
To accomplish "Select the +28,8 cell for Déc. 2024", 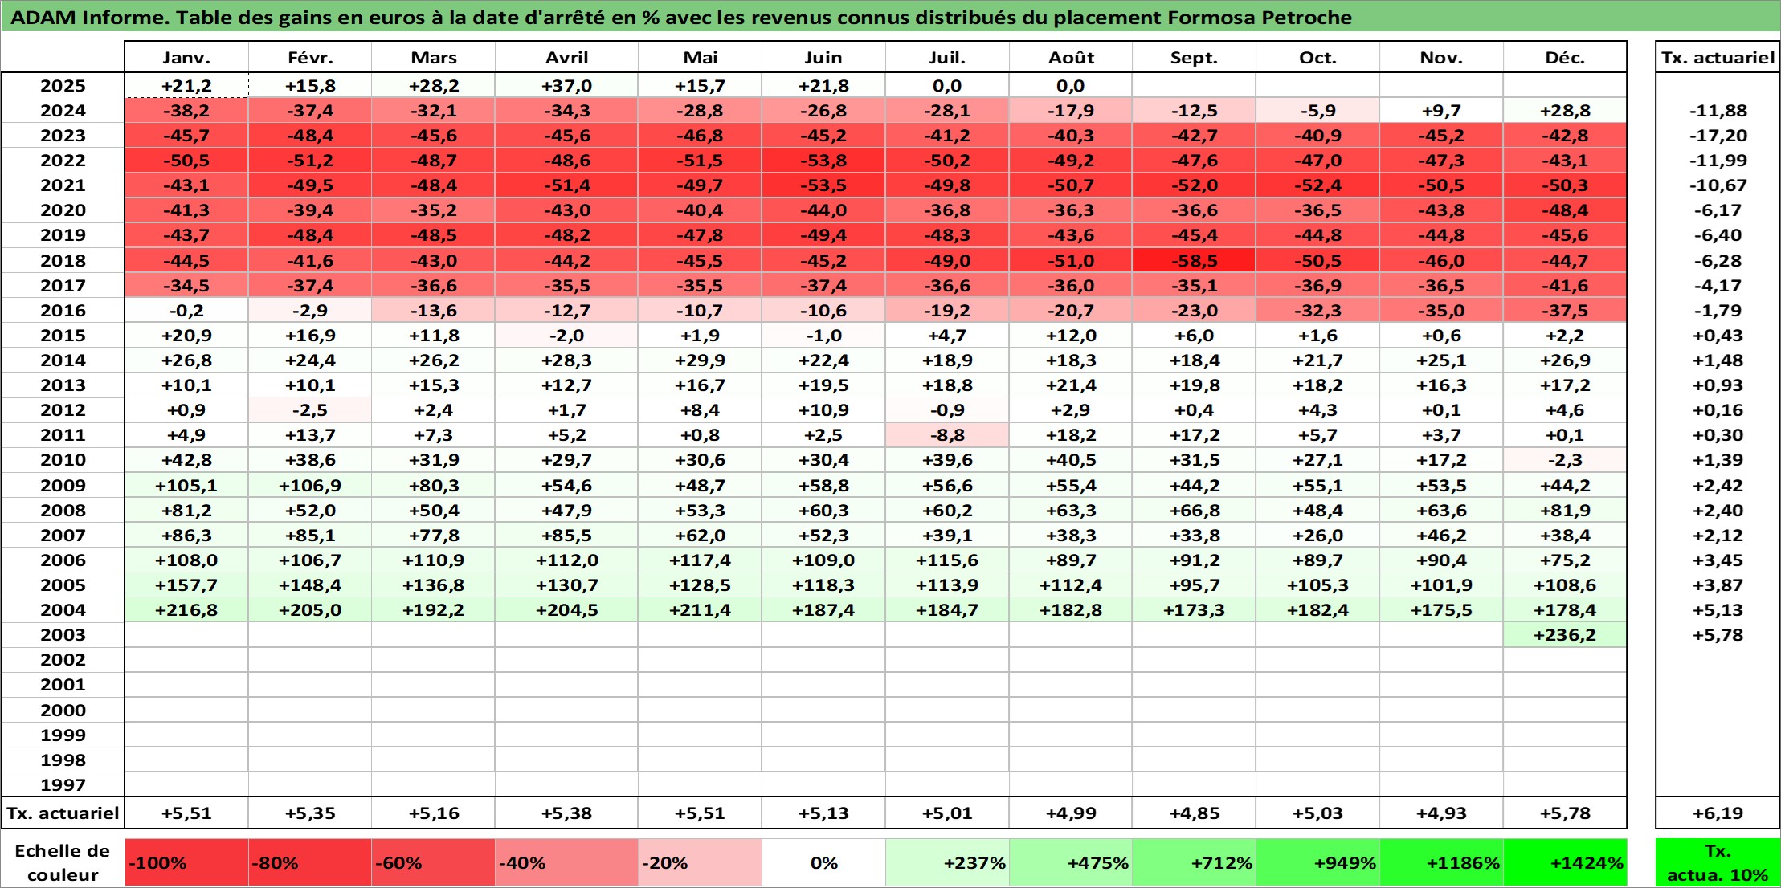I will point(1565,111).
